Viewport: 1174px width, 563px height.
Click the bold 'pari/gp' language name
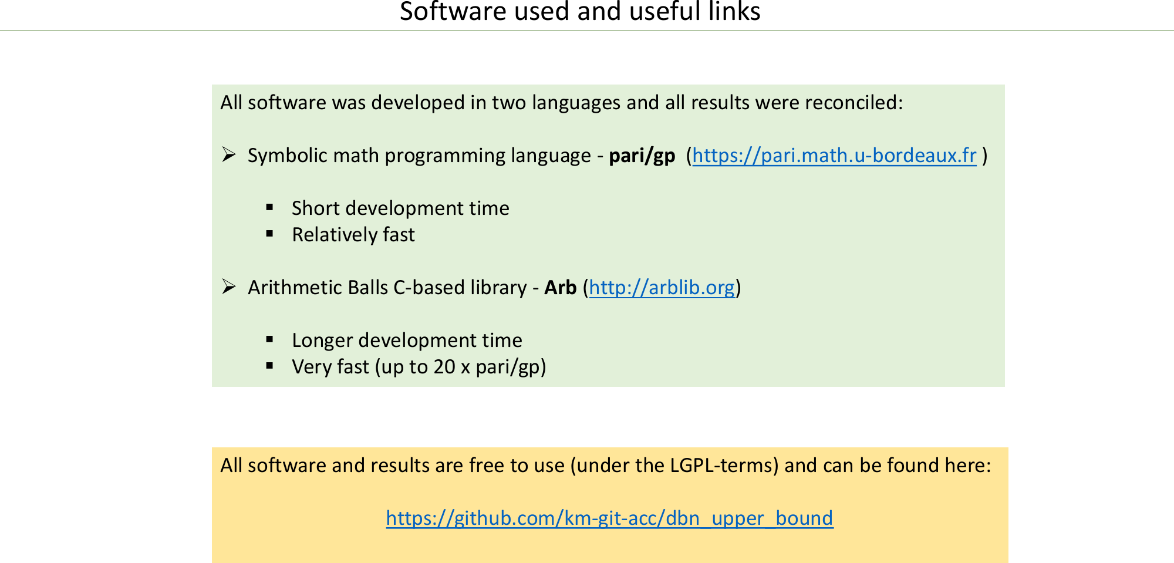pyautogui.click(x=642, y=156)
